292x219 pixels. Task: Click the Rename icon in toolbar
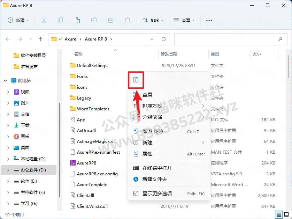(x=94, y=20)
